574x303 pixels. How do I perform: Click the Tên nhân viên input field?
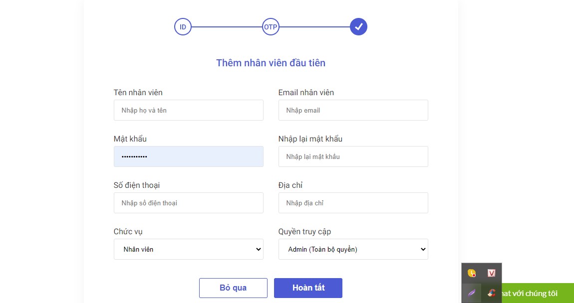point(188,110)
